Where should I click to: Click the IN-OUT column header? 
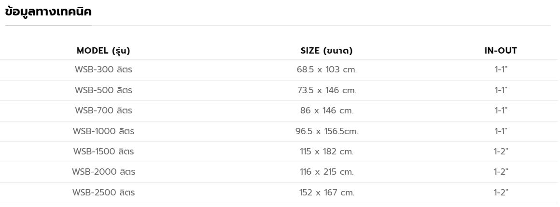click(501, 51)
